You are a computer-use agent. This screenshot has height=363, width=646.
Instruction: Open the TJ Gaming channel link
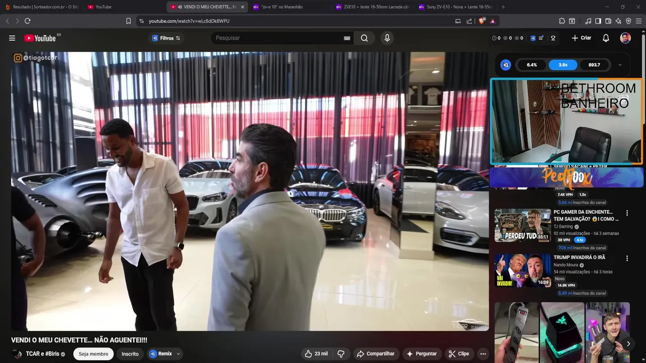[563, 226]
